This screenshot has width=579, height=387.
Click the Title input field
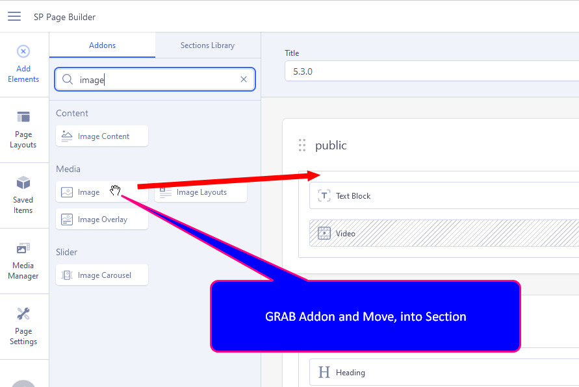[x=431, y=71]
